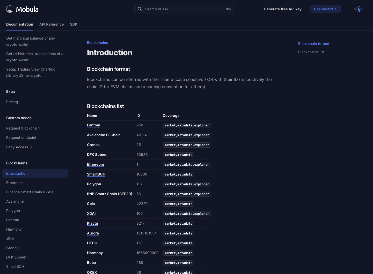
Task: Click the Blockchains breadcrumb above the title
Action: pyautogui.click(x=97, y=43)
